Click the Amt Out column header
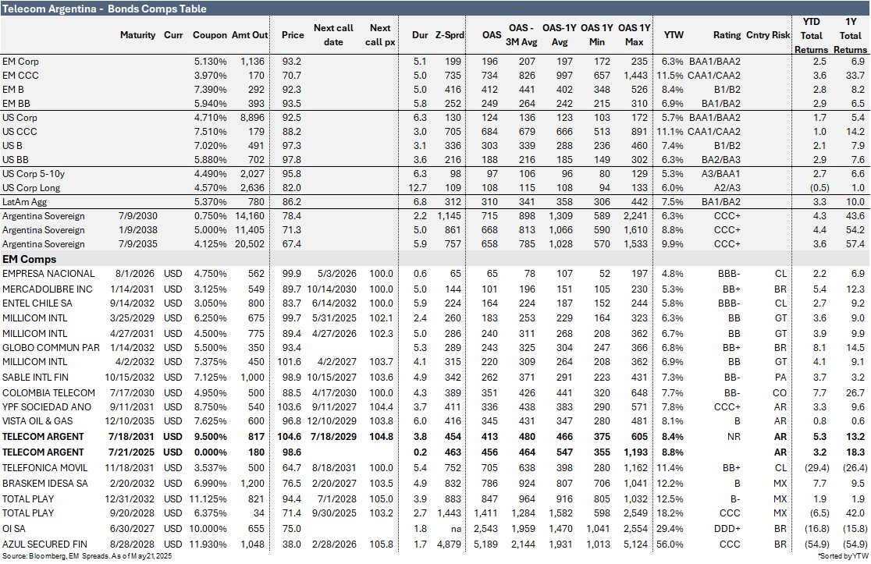 pyautogui.click(x=250, y=35)
